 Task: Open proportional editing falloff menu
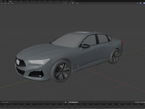(79, 3)
